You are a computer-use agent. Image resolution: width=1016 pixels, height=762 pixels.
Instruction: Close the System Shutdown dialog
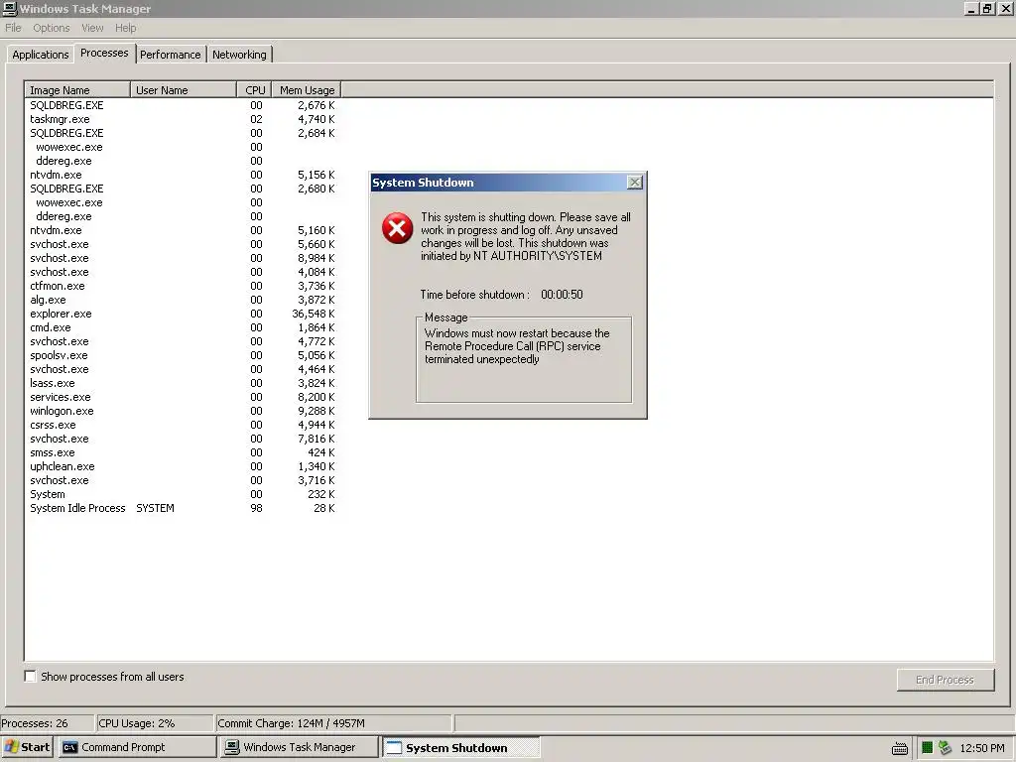(x=635, y=183)
